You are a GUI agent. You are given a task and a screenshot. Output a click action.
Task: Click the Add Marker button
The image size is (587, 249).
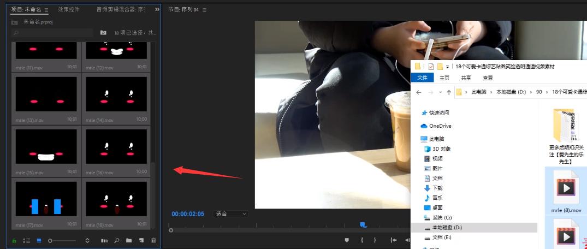[347, 240]
